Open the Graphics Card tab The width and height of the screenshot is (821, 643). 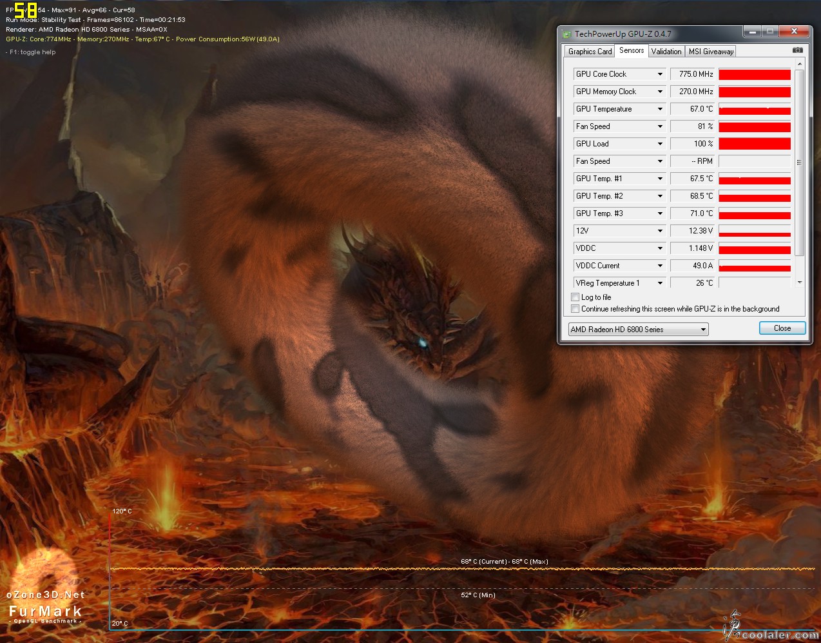[590, 52]
